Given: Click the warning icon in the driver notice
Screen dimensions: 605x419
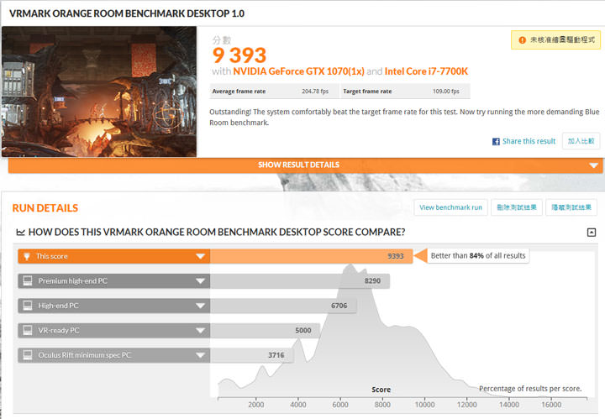Looking at the screenshot, I should [x=521, y=40].
